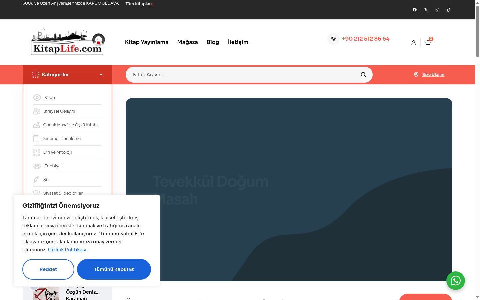Click the icon beside Bireysel Gelişim

coord(36,111)
